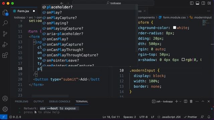Toggle the secondary sidebar layout icon
This screenshot has height=120, width=214.
tap(203, 3)
